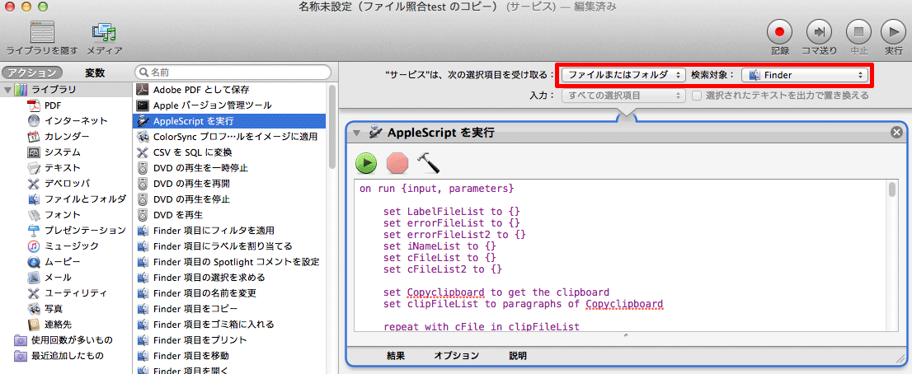Compile script with the hammer icon
This screenshot has width=912, height=374.
pos(428,164)
